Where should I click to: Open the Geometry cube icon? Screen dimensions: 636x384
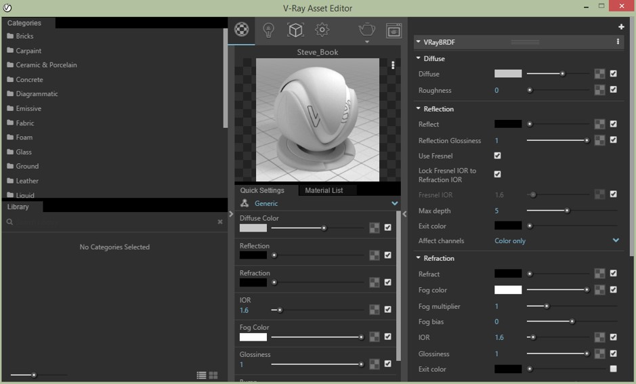coord(295,30)
